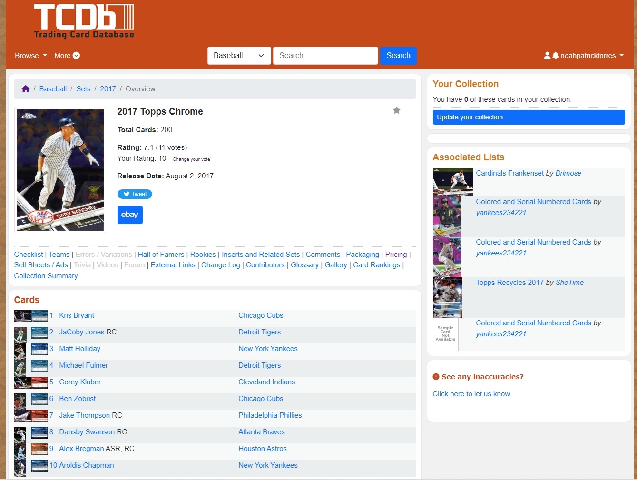
Task: Open Dansby Swanson card link
Action: click(x=87, y=432)
